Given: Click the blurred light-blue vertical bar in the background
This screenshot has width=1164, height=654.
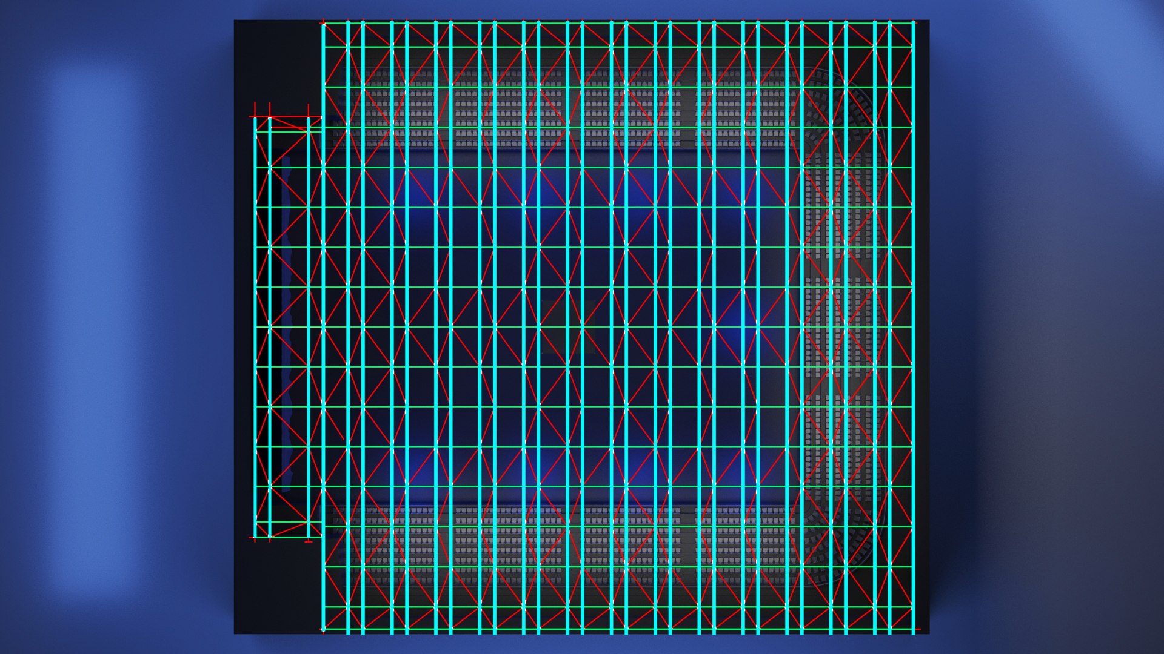Looking at the screenshot, I should [94, 327].
